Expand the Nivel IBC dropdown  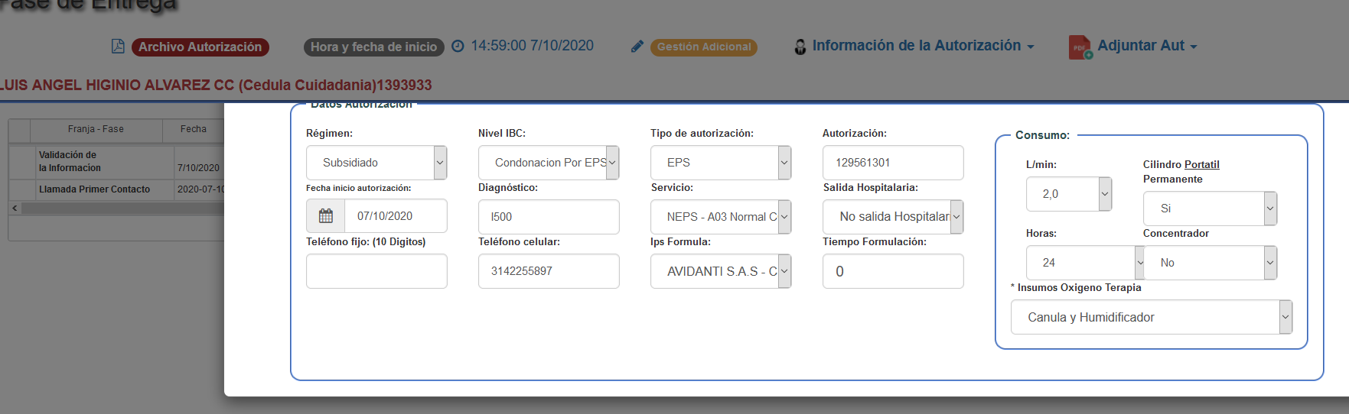point(549,163)
